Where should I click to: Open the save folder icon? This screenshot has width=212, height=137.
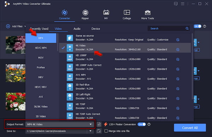click(x=99, y=131)
